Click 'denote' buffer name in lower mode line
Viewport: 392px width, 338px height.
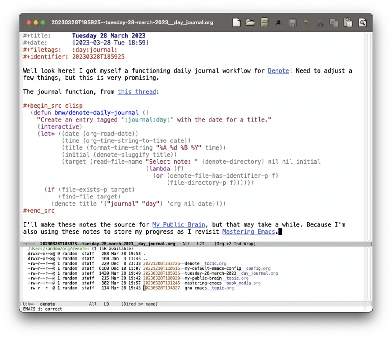[48, 304]
